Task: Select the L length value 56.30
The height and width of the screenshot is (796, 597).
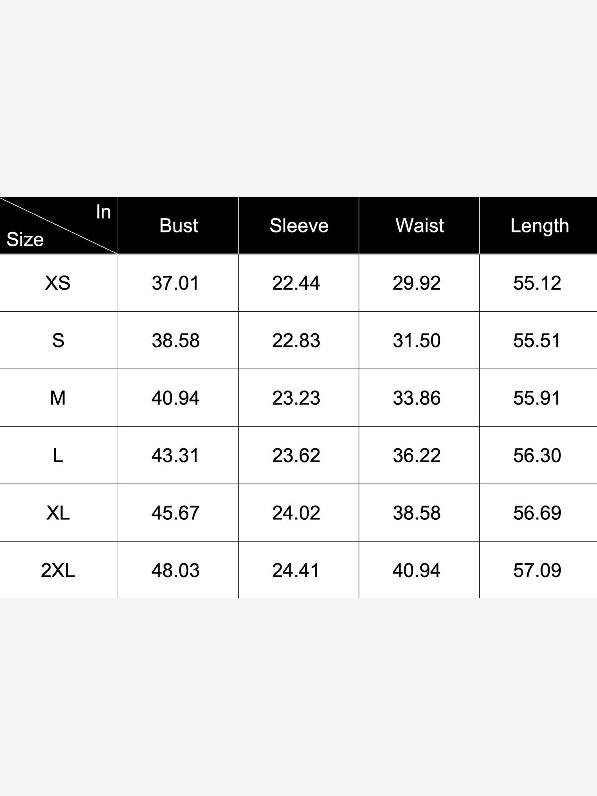Action: tap(537, 455)
